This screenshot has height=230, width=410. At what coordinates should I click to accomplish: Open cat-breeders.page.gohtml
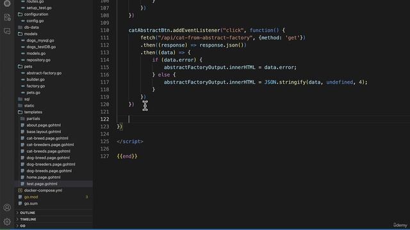50,145
